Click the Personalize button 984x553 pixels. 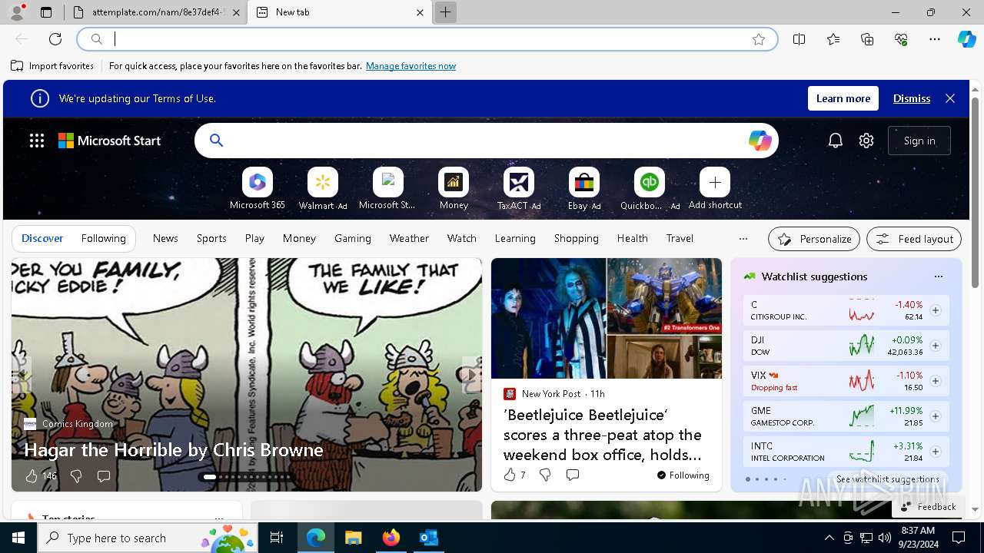pyautogui.click(x=814, y=239)
